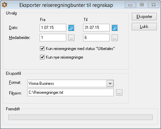Uncheck Kun nye reiseregninger checkbox
Screen dimensions: 161x129
42,57
